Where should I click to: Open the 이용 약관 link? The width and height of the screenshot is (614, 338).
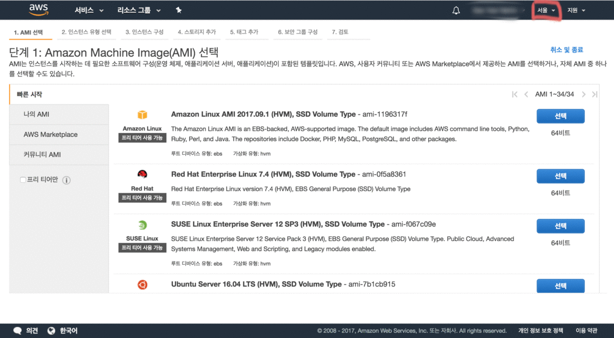point(587,331)
